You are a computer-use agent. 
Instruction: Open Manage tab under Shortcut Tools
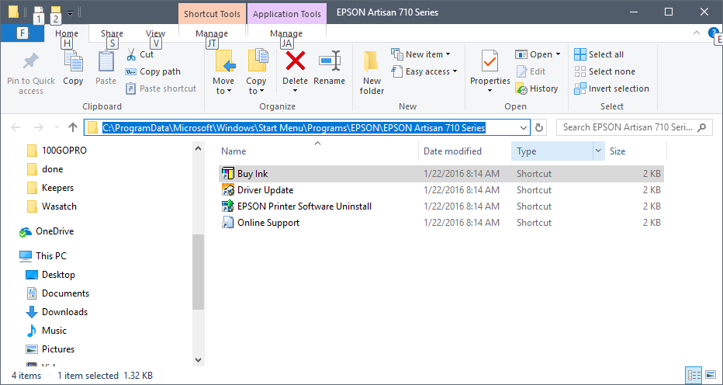click(x=212, y=33)
